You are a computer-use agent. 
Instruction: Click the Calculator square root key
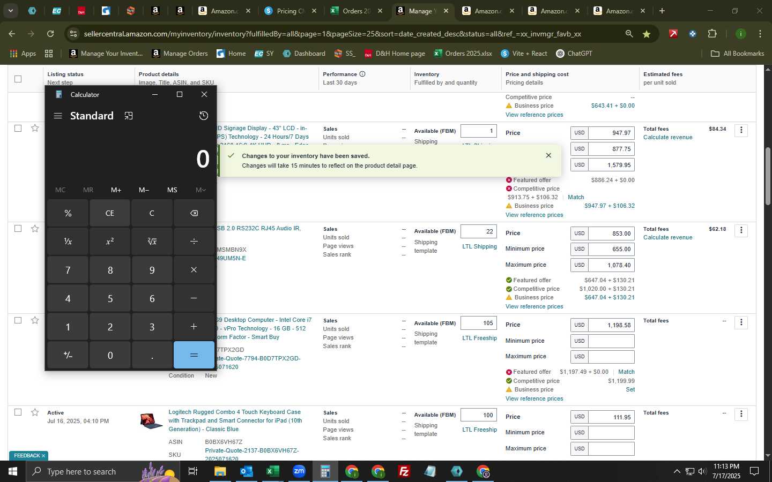(x=152, y=242)
